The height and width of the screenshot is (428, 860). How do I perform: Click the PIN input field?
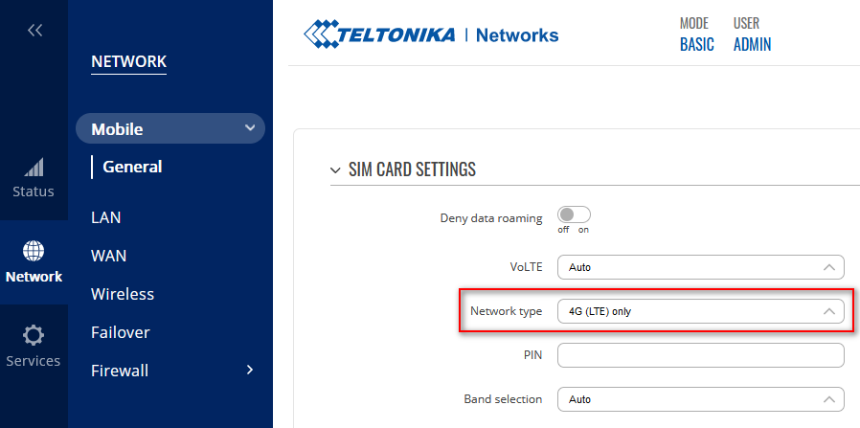(x=700, y=355)
